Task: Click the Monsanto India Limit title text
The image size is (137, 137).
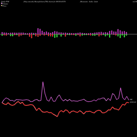Action: coord(89,2)
